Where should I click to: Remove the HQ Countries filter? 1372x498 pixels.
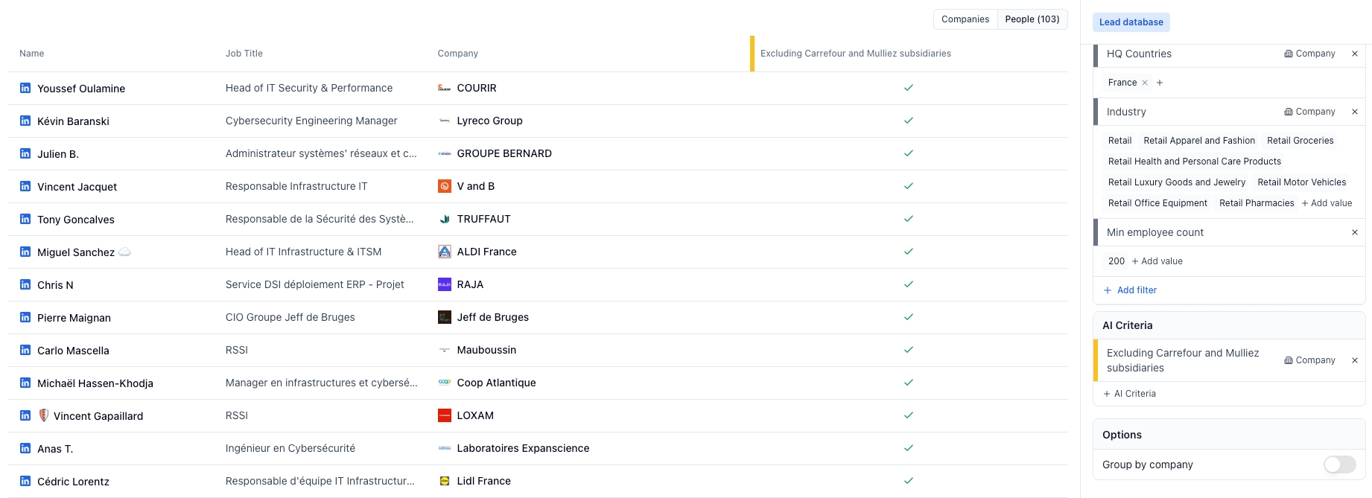coord(1355,54)
